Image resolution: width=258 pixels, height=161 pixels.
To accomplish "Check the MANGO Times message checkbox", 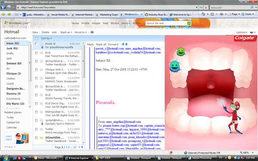I will point(37,78).
